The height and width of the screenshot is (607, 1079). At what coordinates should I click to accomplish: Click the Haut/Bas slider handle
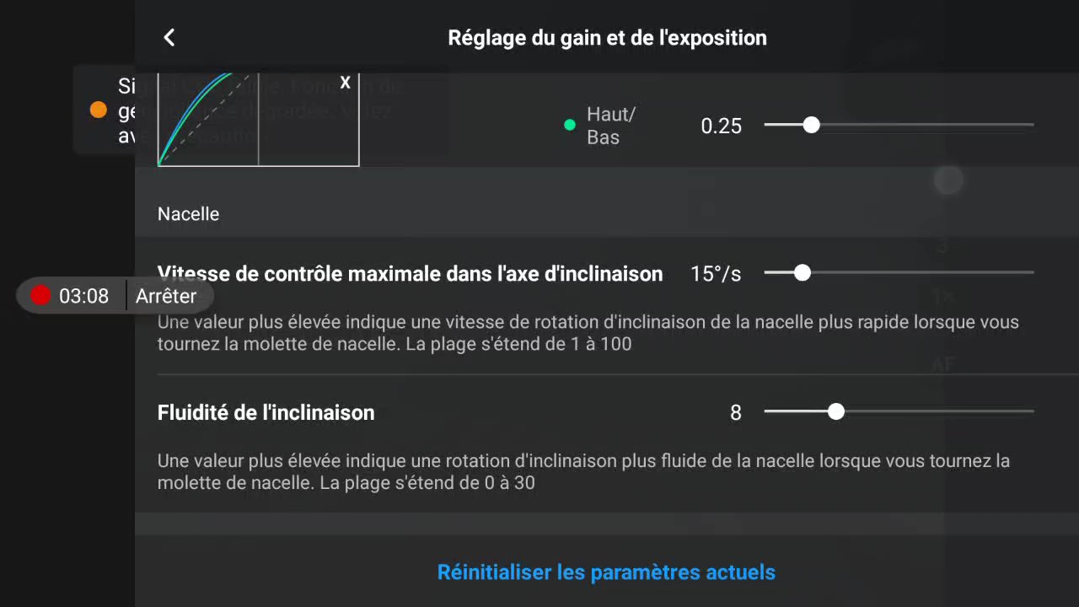click(811, 125)
